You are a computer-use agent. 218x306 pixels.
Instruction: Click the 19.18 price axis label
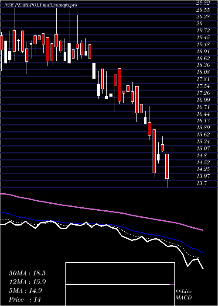[x=204, y=45]
